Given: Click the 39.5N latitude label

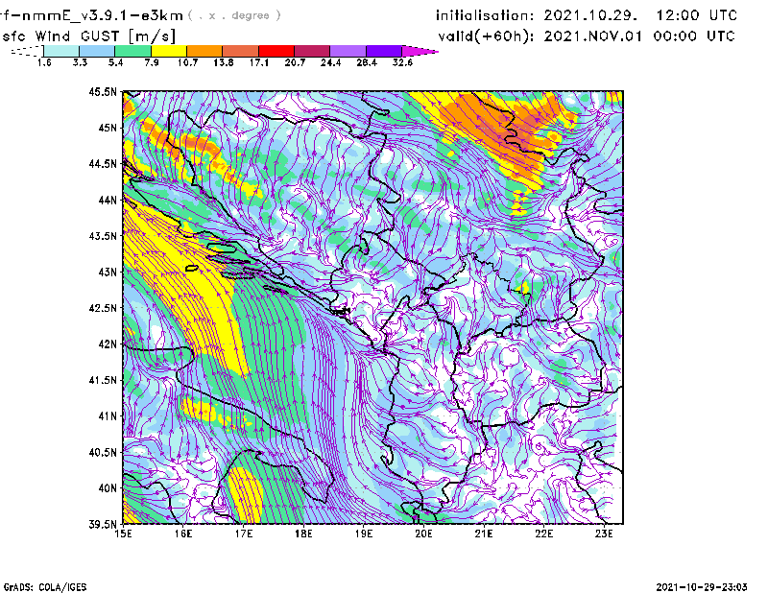Looking at the screenshot, I should coord(103,525).
